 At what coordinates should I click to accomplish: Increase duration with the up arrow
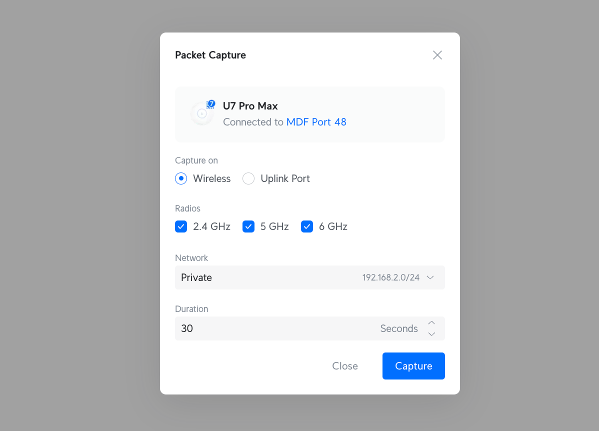click(431, 323)
